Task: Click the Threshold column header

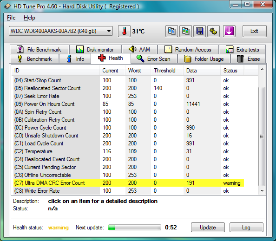Action: click(x=167, y=71)
